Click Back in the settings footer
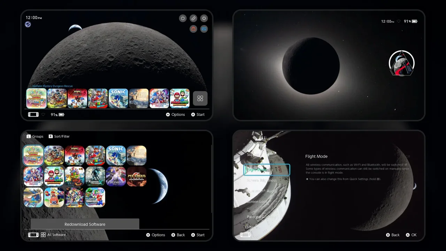 [393, 235]
